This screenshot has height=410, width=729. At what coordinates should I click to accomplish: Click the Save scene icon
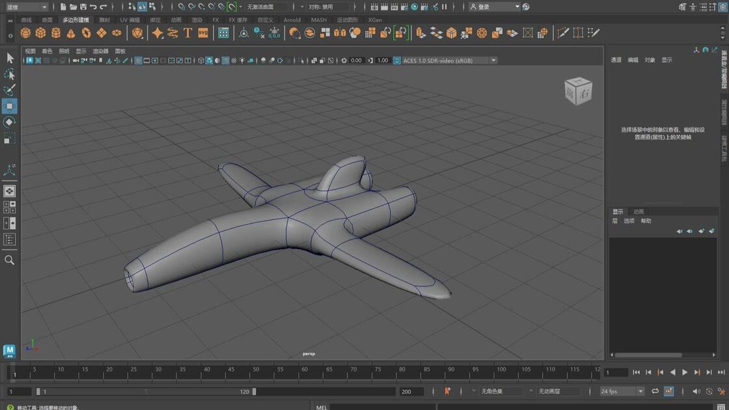(83, 7)
